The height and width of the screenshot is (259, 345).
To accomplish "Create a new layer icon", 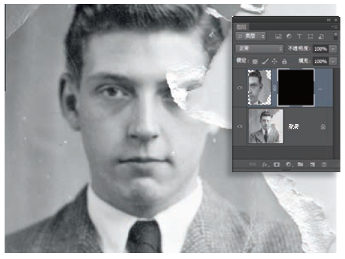I will pyautogui.click(x=312, y=164).
